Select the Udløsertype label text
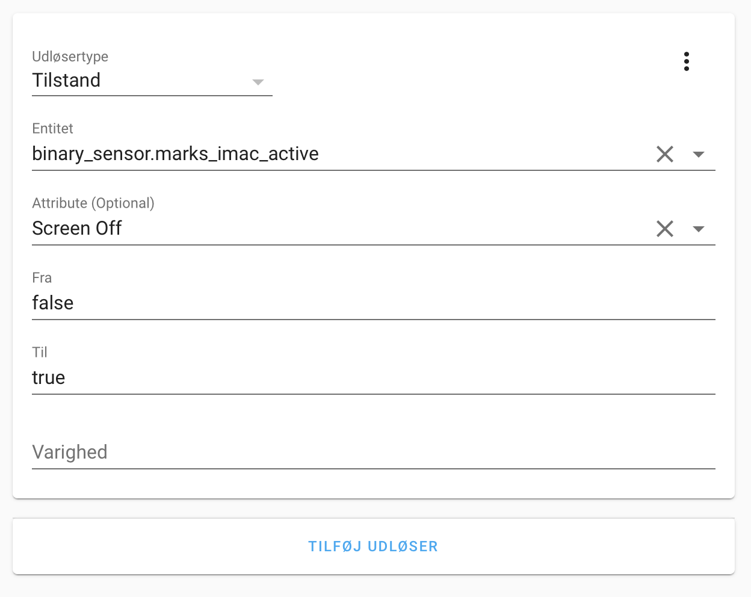751x597 pixels. click(x=70, y=56)
